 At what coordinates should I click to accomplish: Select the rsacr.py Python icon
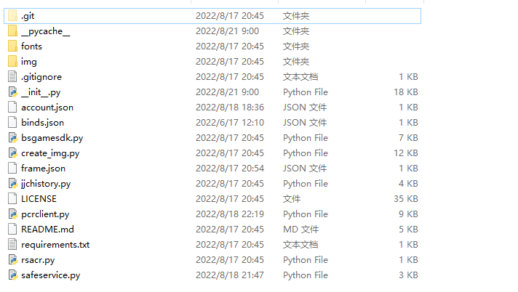[x=12, y=259]
